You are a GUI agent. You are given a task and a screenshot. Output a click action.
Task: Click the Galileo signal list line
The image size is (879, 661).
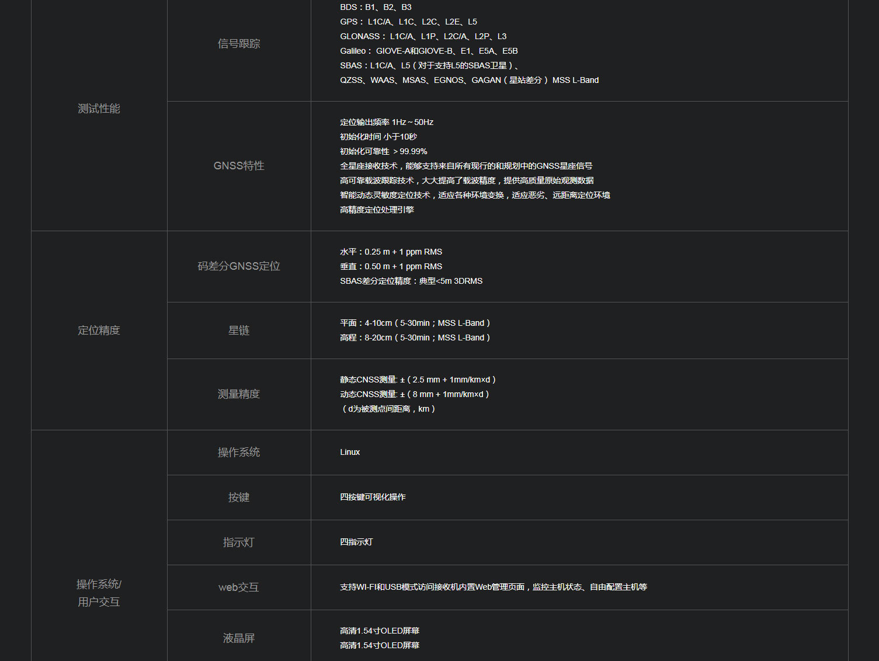point(429,51)
